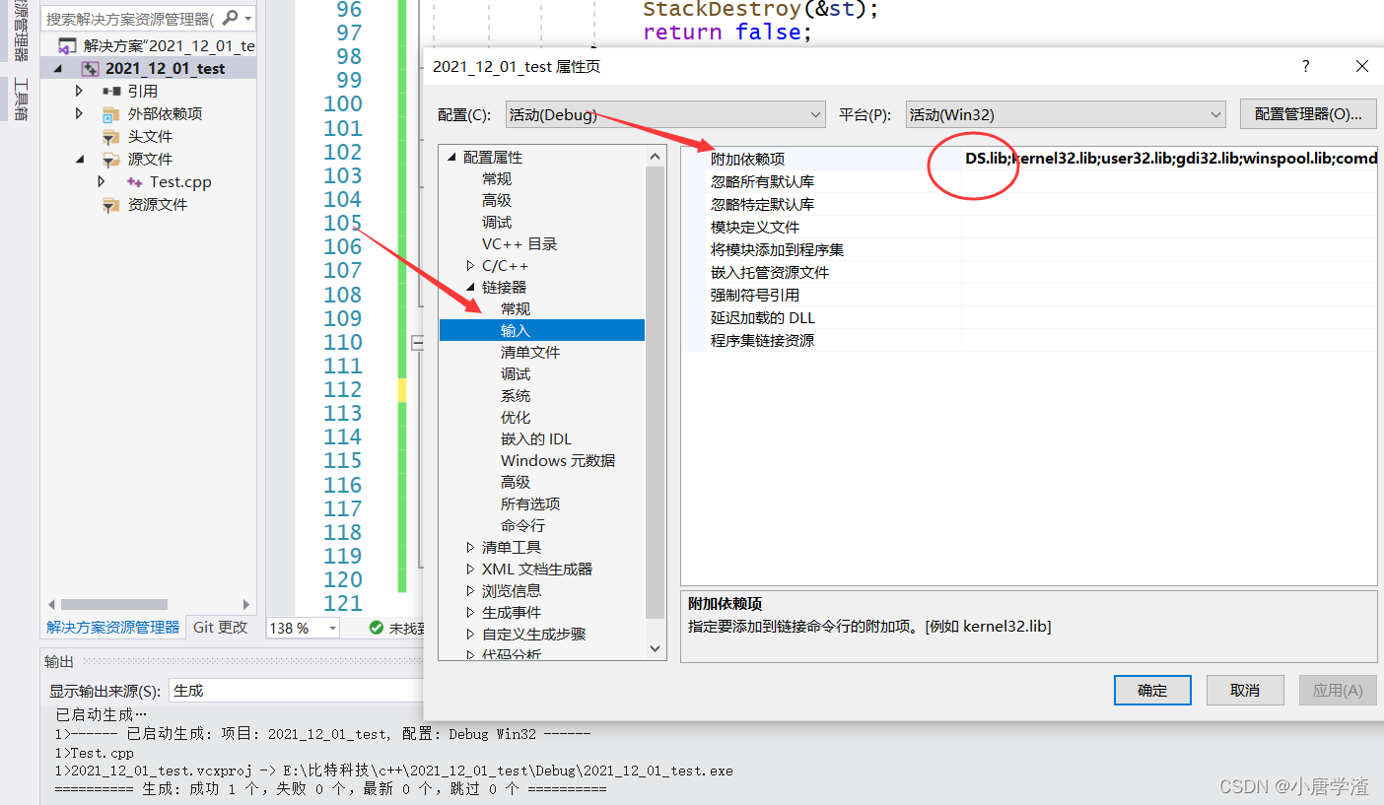Click the help question mark in the property dialog
This screenshot has width=1384, height=805.
pyautogui.click(x=1306, y=66)
